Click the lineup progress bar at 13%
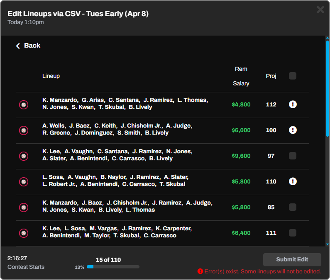This screenshot has width=330, height=280. [x=113, y=267]
